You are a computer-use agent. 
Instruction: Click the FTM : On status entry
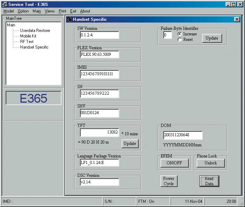pos(153,201)
